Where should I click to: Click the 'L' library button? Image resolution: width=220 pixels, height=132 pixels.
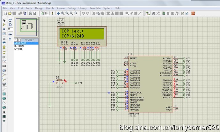pyautogui.click(x=18, y=40)
